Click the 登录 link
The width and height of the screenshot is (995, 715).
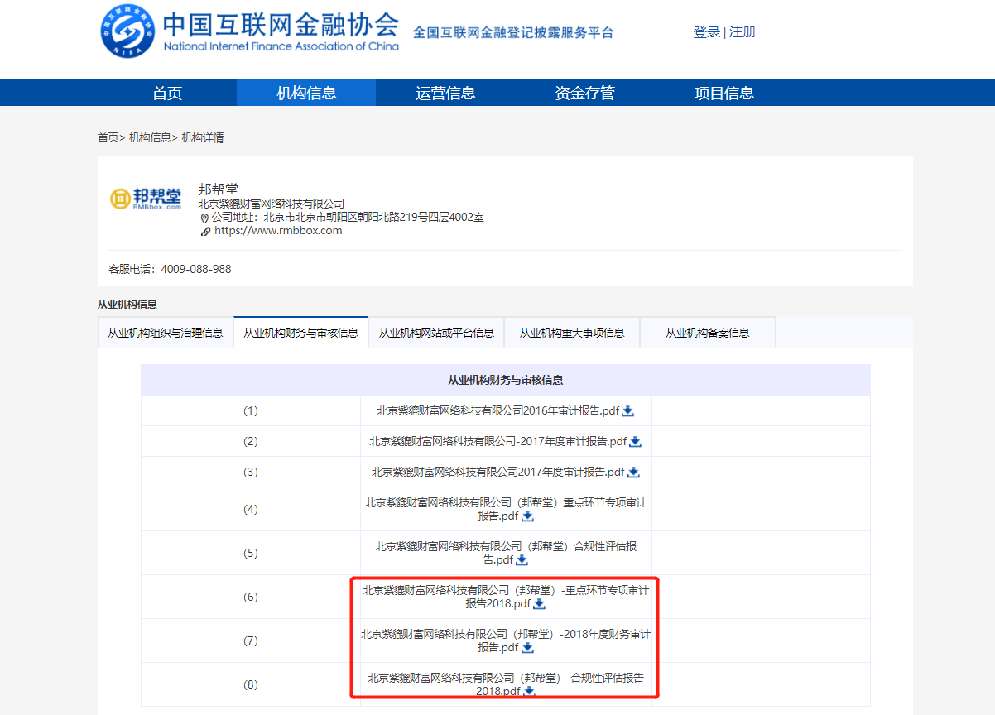click(x=707, y=32)
